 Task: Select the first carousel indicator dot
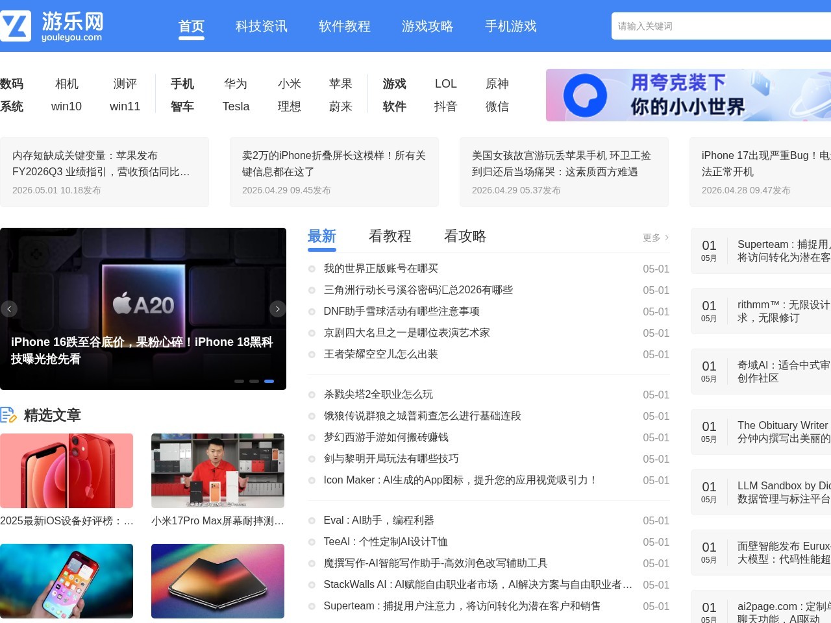coord(239,381)
